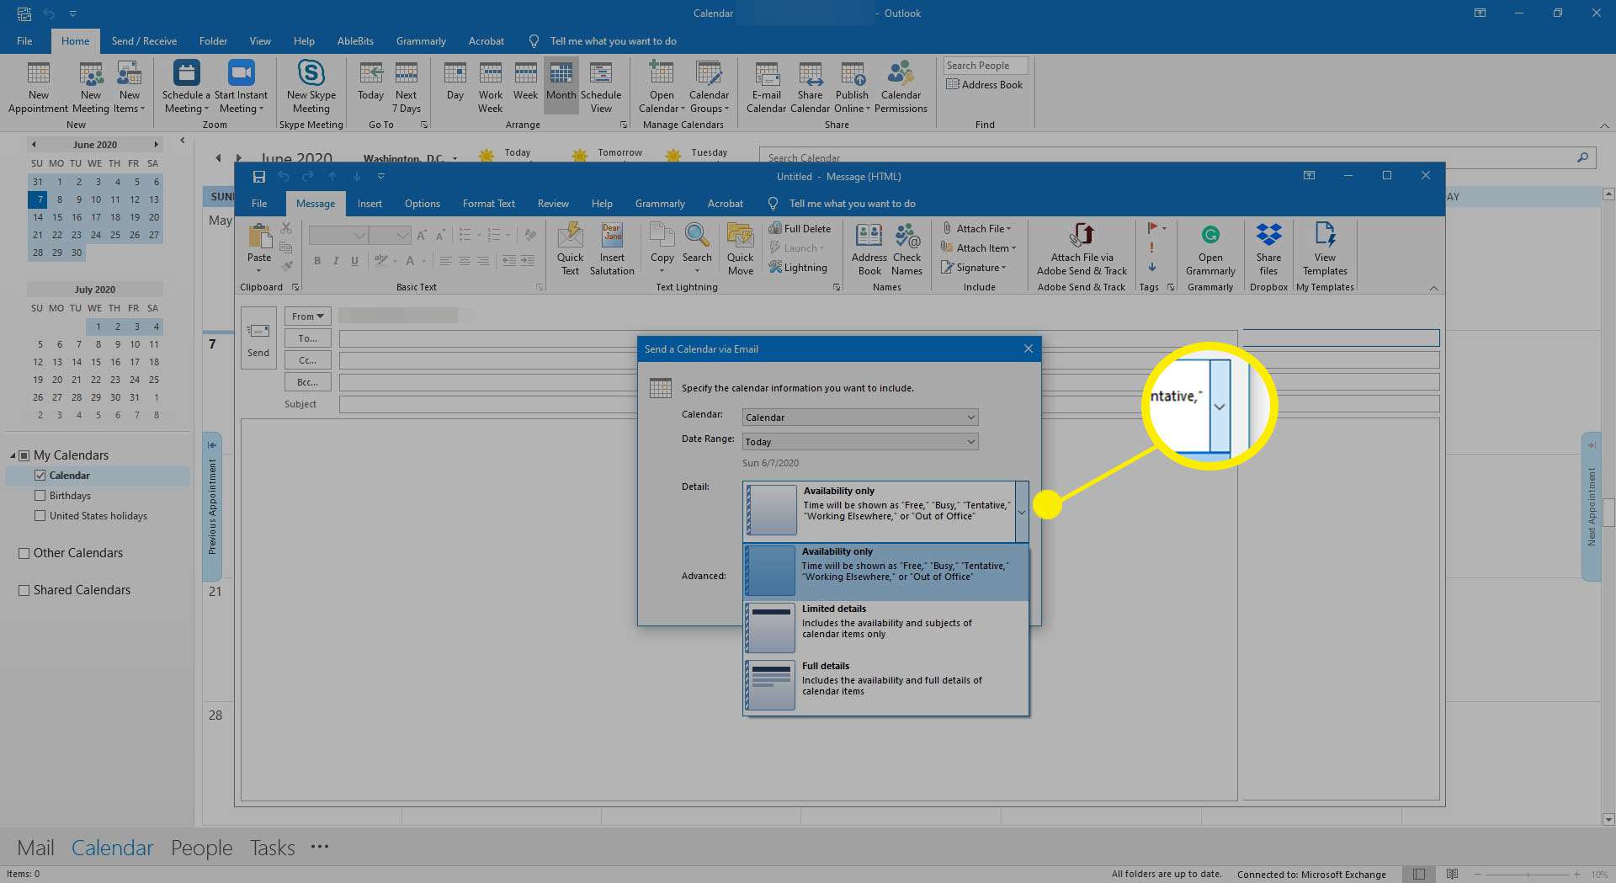
Task: Open the Calendar Groups dropdown
Action: pos(709,87)
